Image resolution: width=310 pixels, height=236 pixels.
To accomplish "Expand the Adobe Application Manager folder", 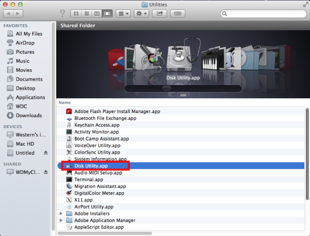I will [x=61, y=220].
